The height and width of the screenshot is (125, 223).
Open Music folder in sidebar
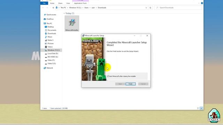coord(50,37)
